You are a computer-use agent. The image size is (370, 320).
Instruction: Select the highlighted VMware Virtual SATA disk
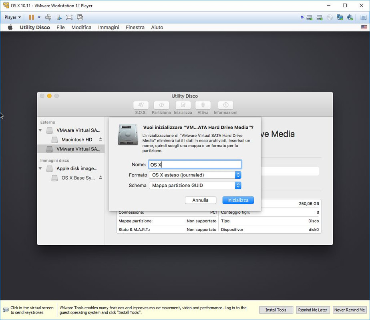pyautogui.click(x=71, y=149)
